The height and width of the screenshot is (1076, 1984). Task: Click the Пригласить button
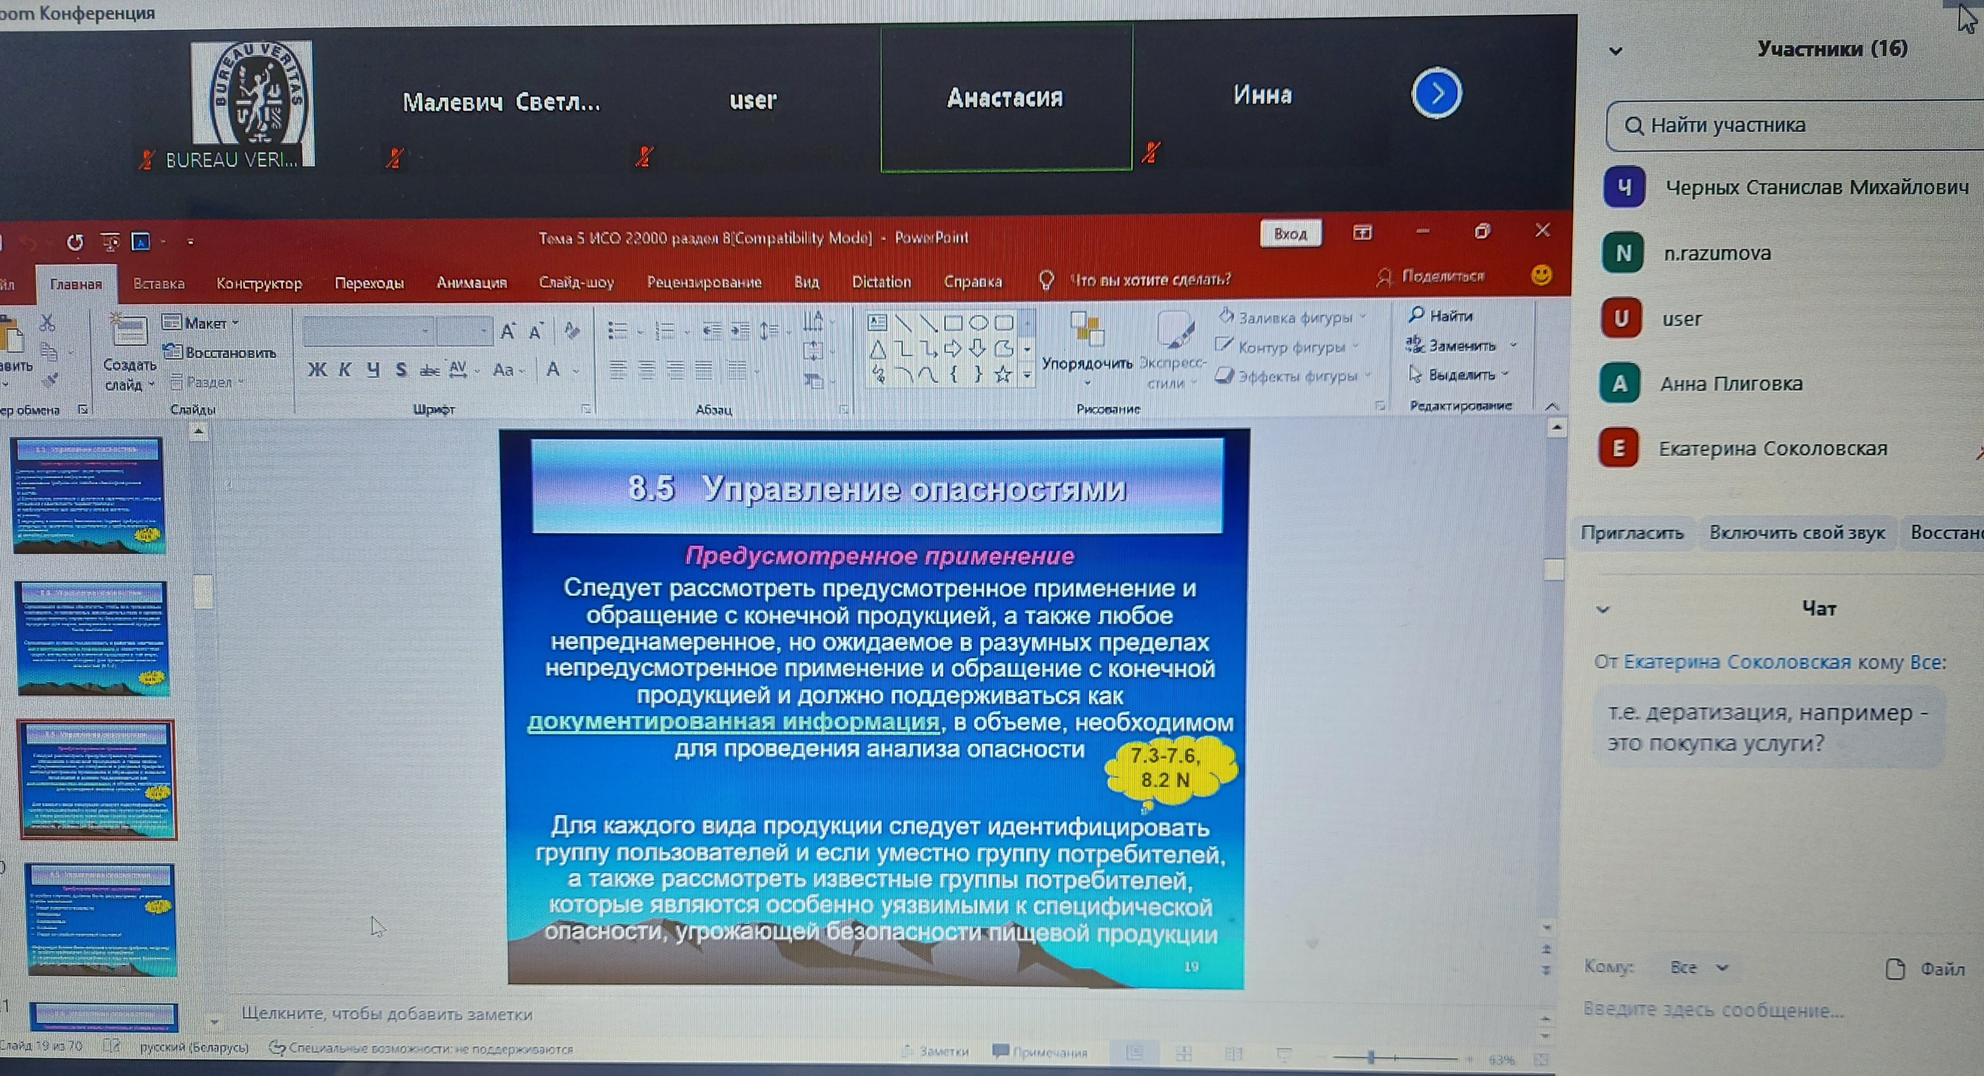(1631, 533)
